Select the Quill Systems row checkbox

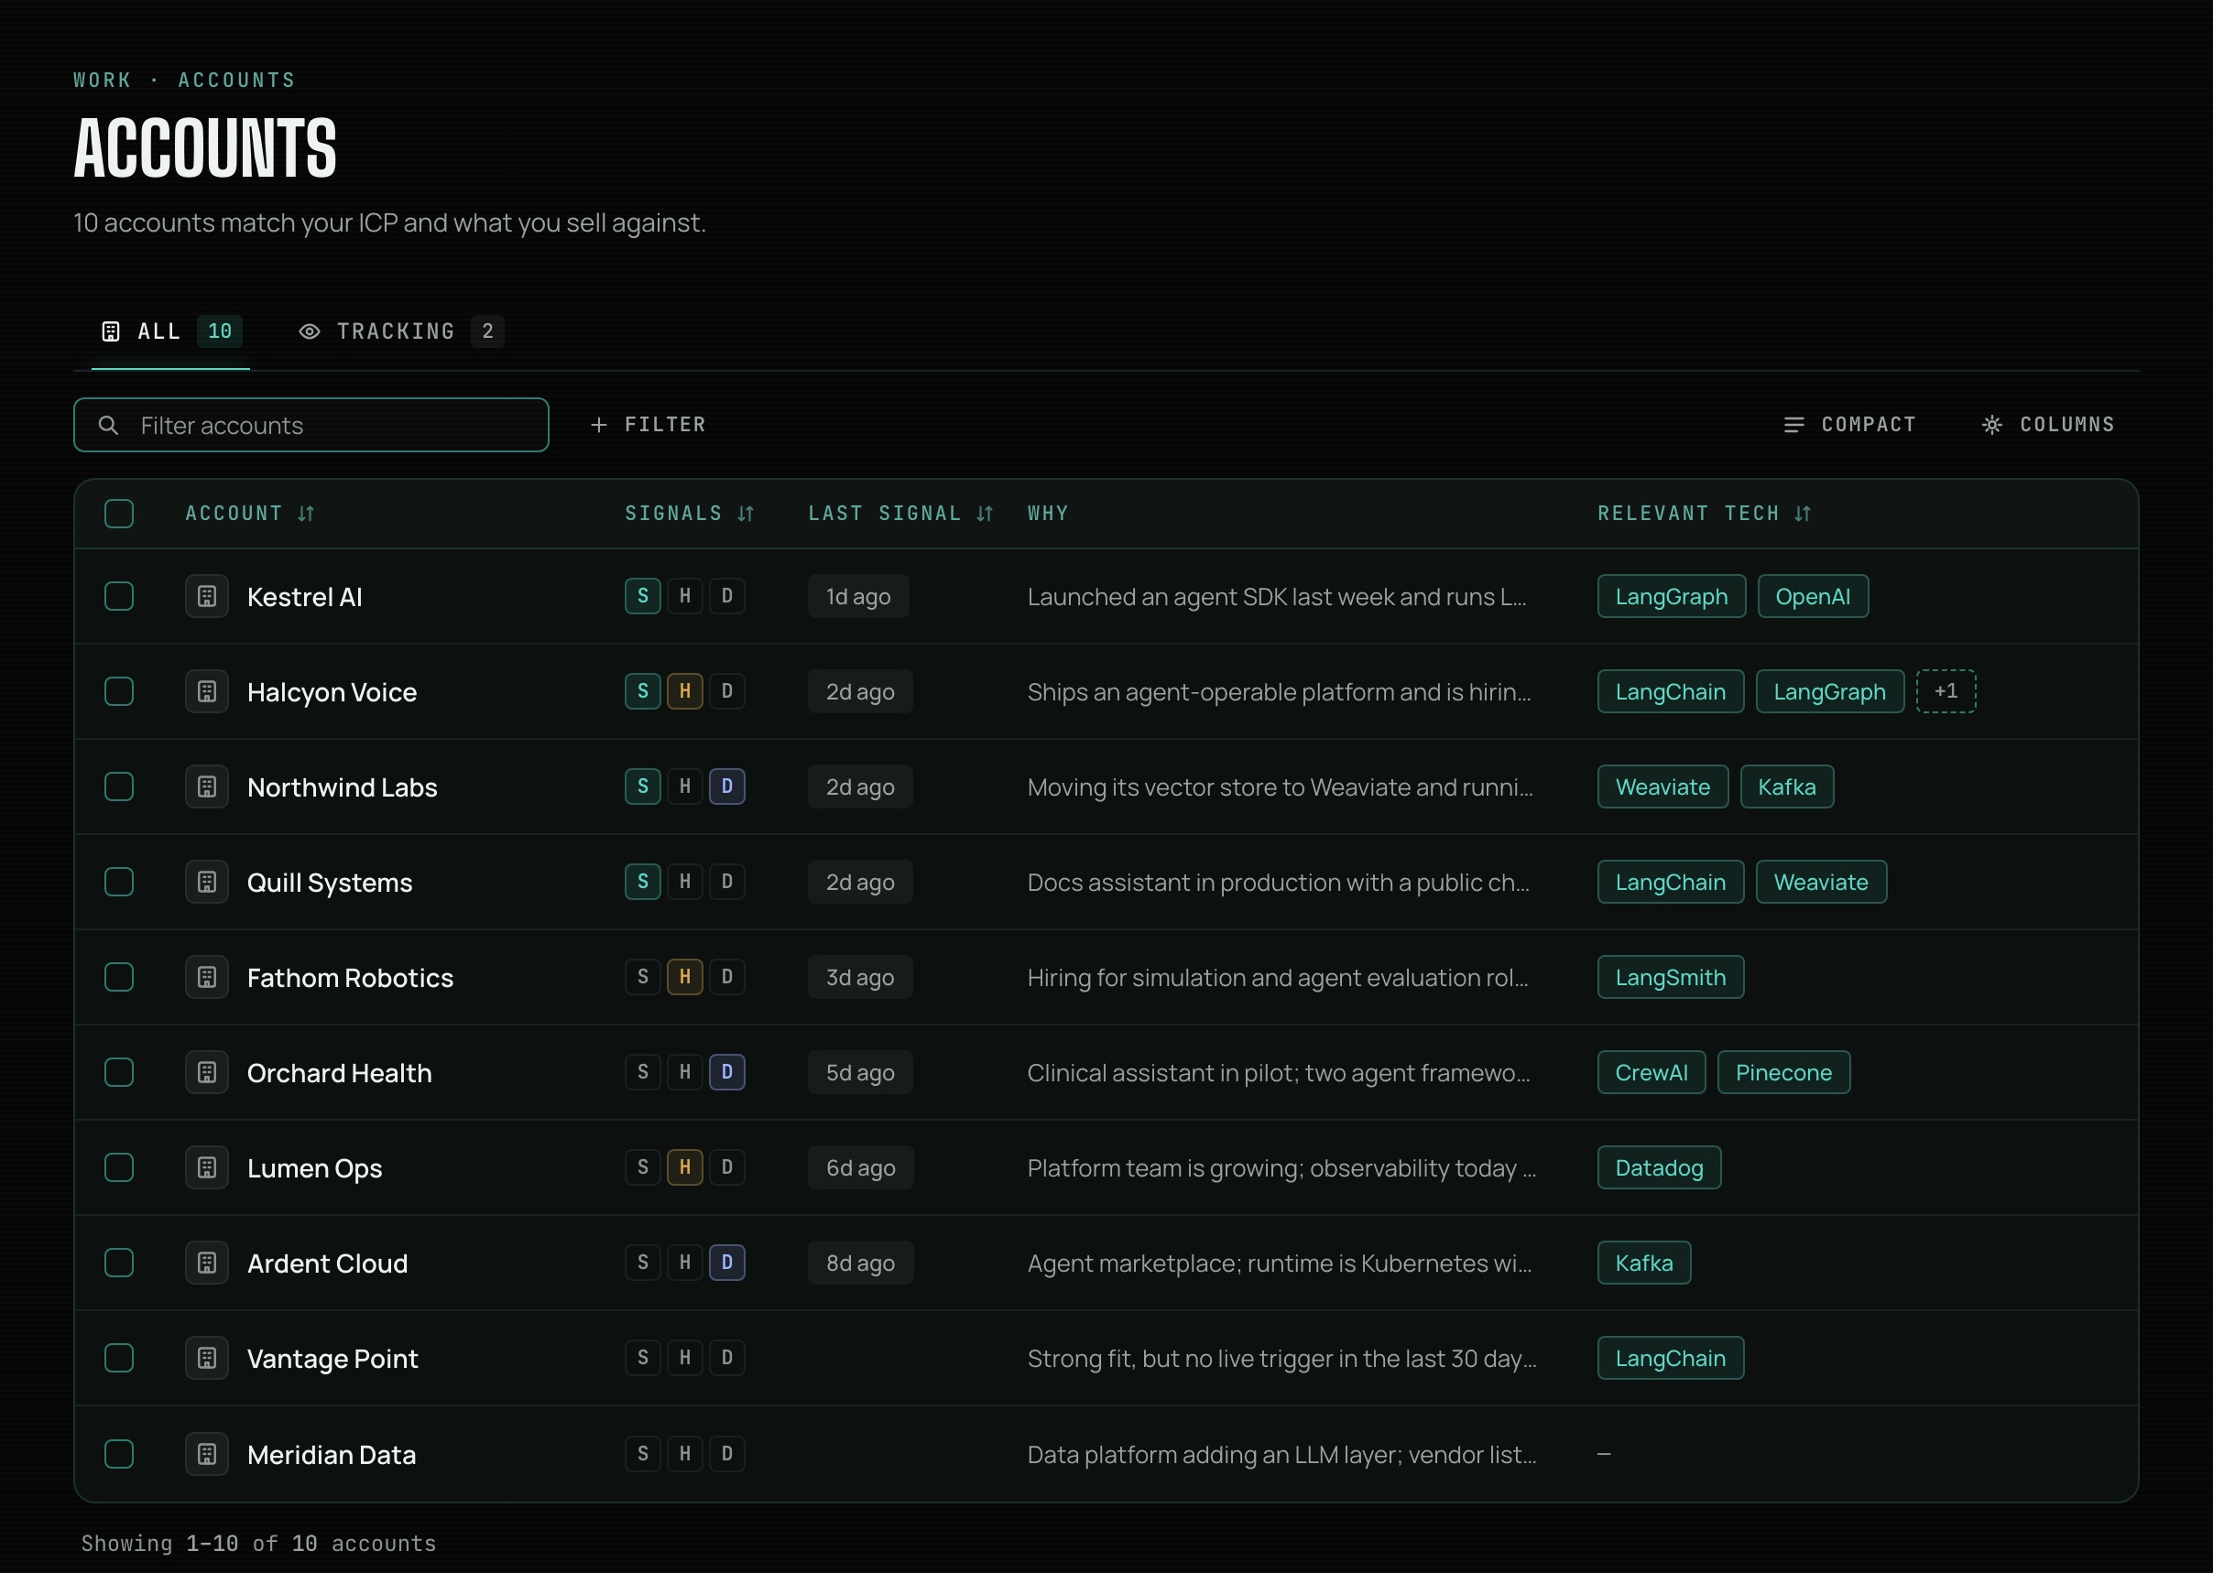pyautogui.click(x=119, y=882)
